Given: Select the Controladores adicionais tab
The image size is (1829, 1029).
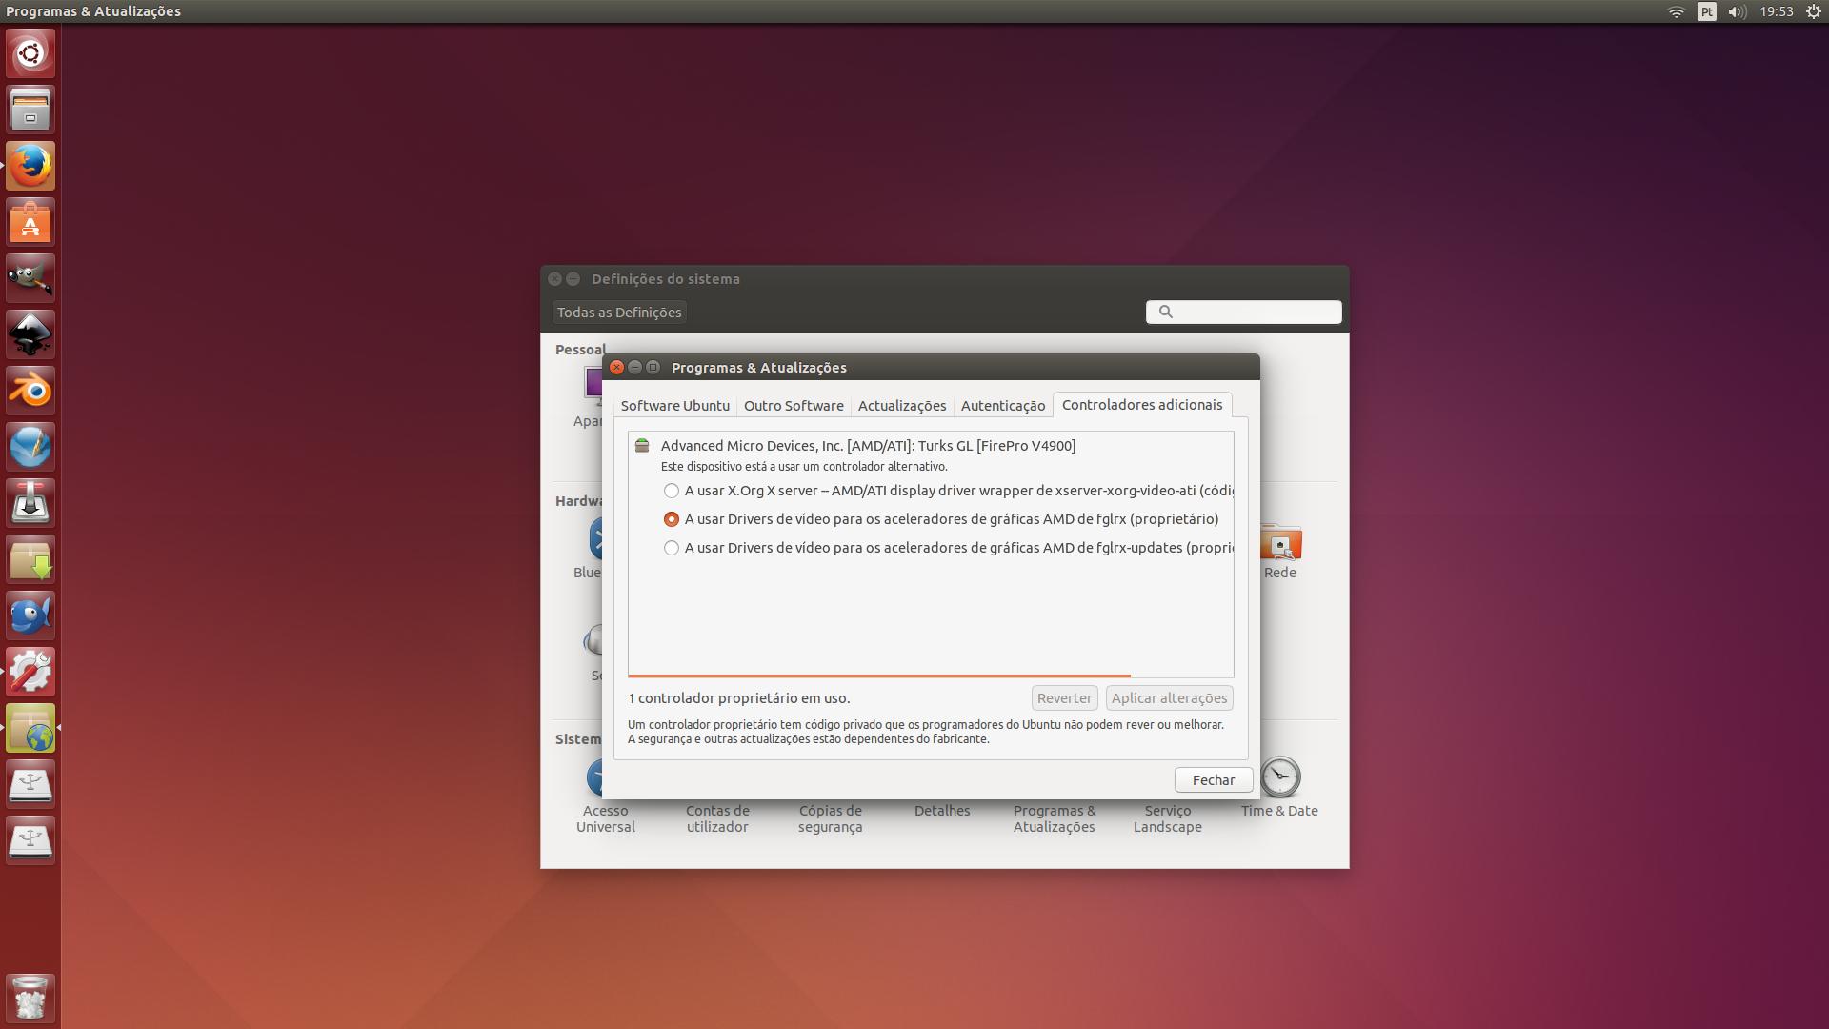Looking at the screenshot, I should point(1142,405).
